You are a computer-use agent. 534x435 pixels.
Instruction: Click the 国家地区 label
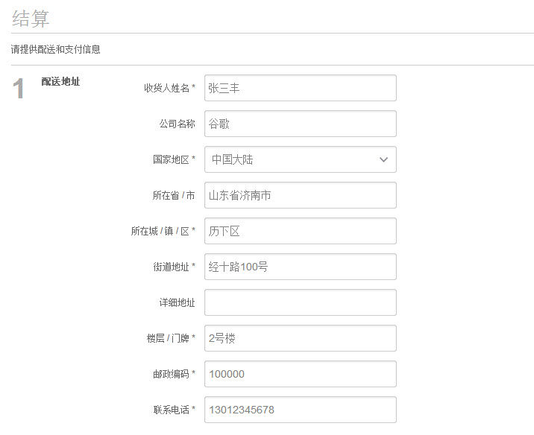pos(174,159)
